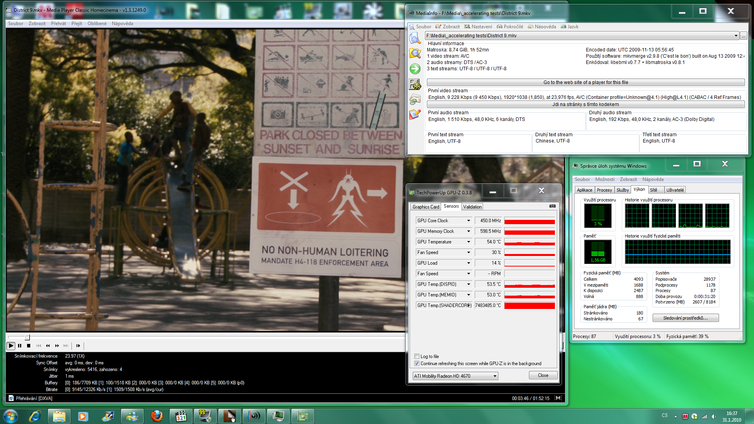Switch to Graphics Card tab in GPU-Z
This screenshot has height=424, width=754.
click(x=426, y=207)
